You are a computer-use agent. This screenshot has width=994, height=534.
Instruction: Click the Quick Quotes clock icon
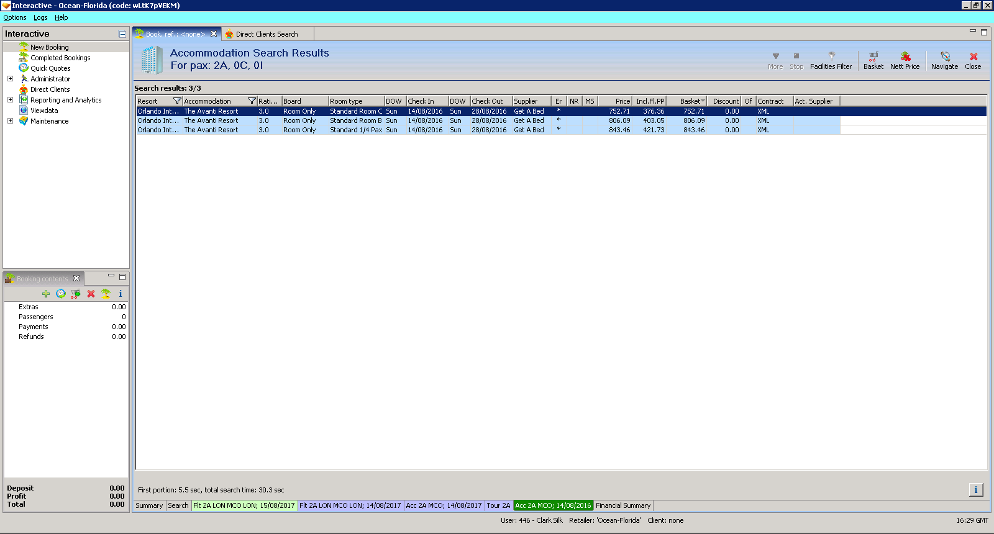tap(24, 68)
